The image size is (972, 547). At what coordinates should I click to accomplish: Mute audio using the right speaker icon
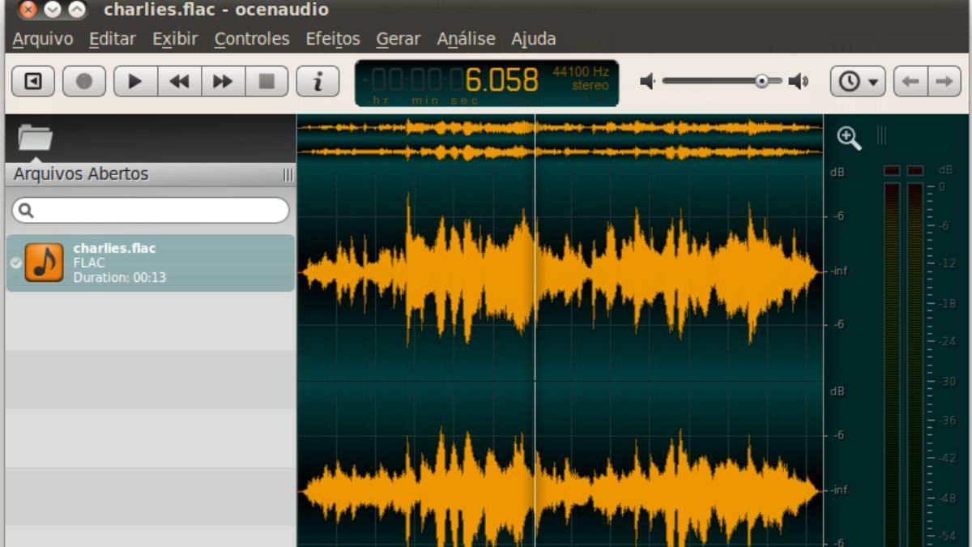799,81
